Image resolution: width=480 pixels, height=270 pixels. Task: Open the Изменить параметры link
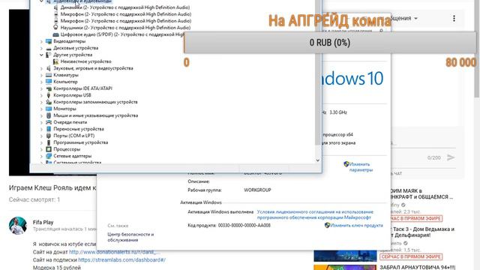click(x=361, y=167)
